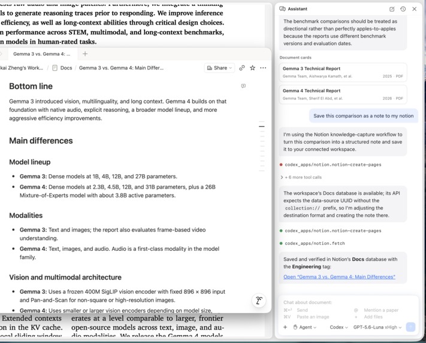Open Agent mode dropdown
Image resolution: width=426 pixels, height=343 pixels.
pos(305,327)
